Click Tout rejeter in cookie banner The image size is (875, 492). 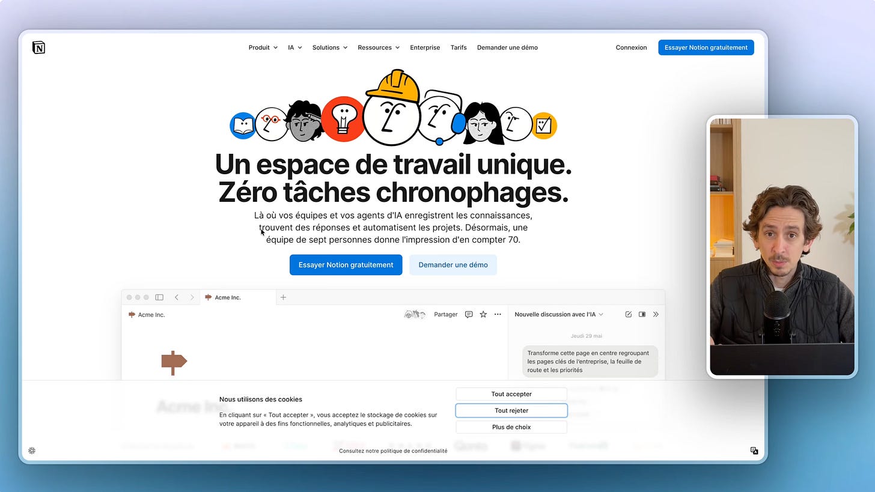pos(511,411)
